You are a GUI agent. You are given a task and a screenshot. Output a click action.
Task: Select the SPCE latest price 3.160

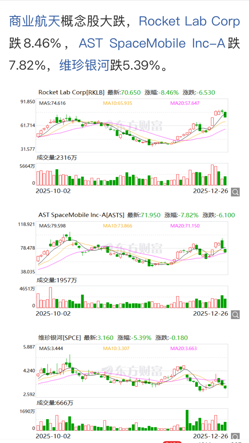(x=106, y=338)
